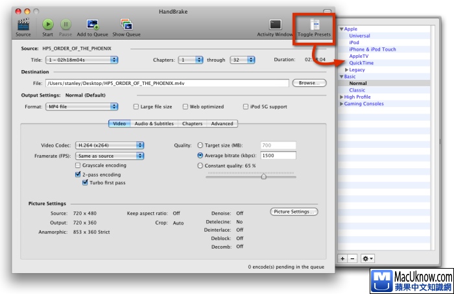Select the Universal preset
The image size is (454, 294).
click(359, 36)
